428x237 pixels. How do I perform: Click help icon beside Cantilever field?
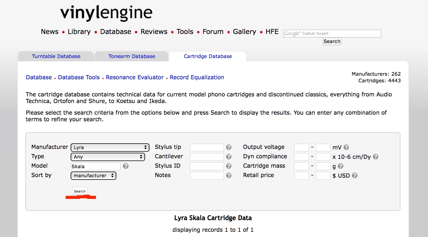pyautogui.click(x=229, y=157)
